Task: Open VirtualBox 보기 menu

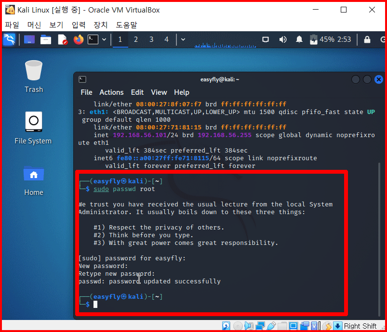Action: [x=56, y=25]
